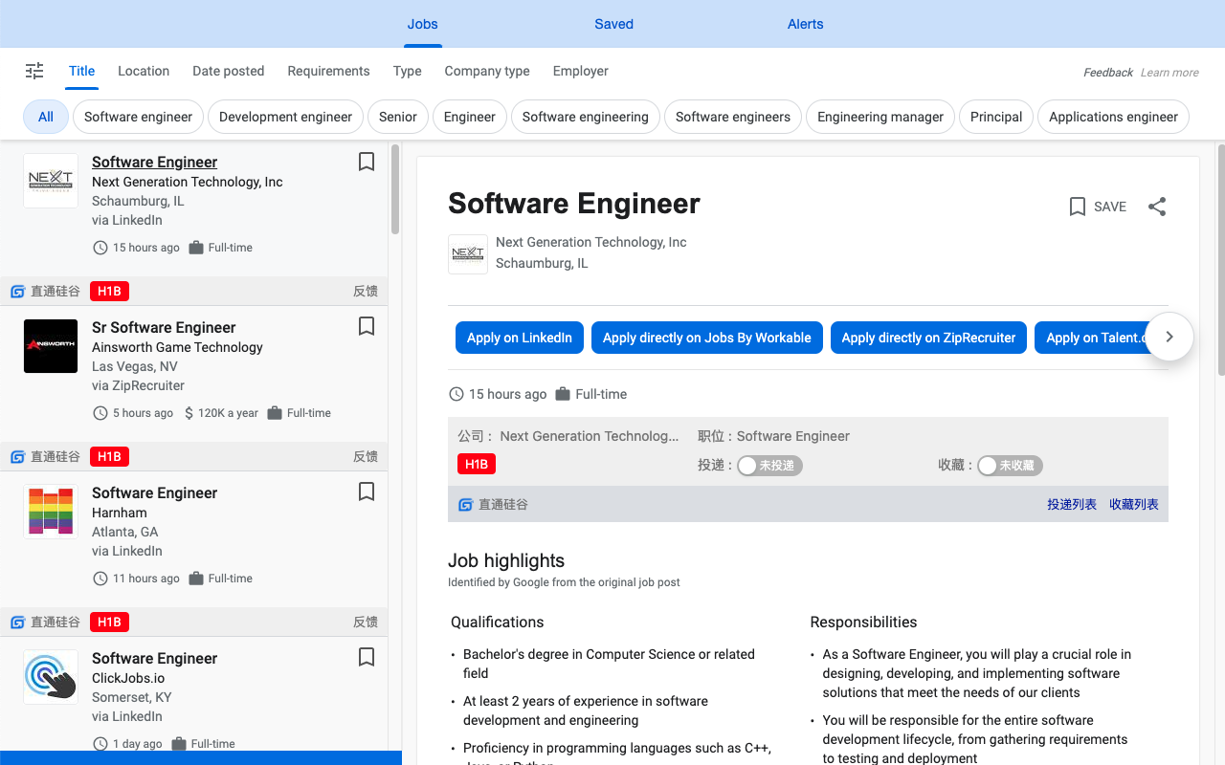
Task: Show more apply options with right arrow
Action: pos(1169,337)
